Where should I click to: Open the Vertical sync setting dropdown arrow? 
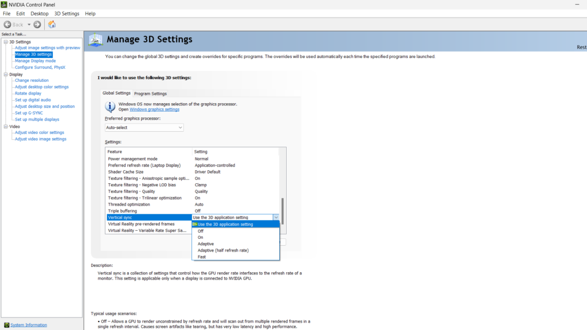(x=276, y=217)
